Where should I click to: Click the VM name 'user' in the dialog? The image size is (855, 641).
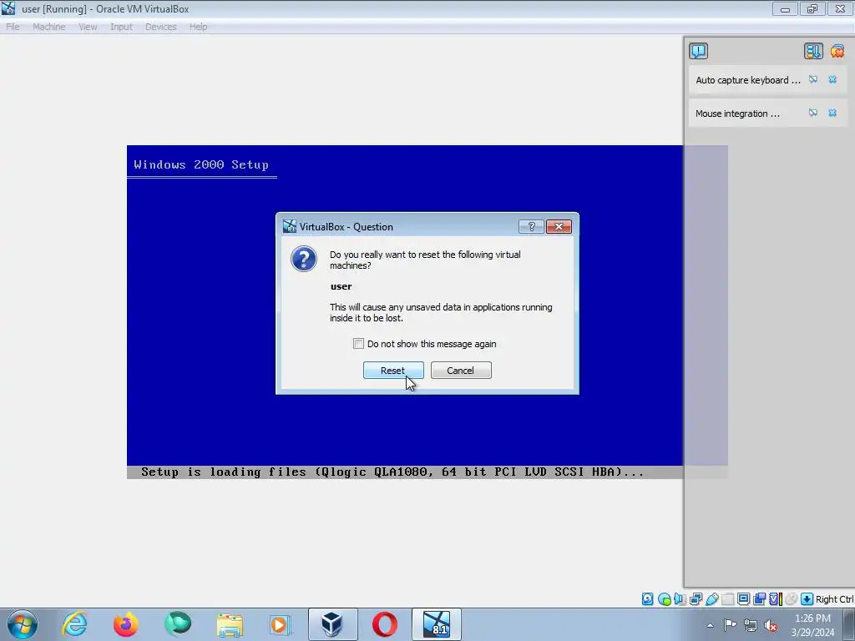click(x=341, y=286)
